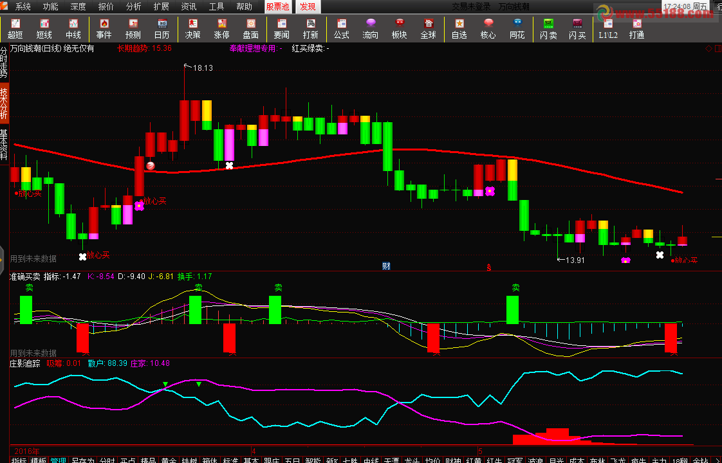The image size is (722, 463).
Task: Open the 盘面 market icon
Action: (251, 29)
